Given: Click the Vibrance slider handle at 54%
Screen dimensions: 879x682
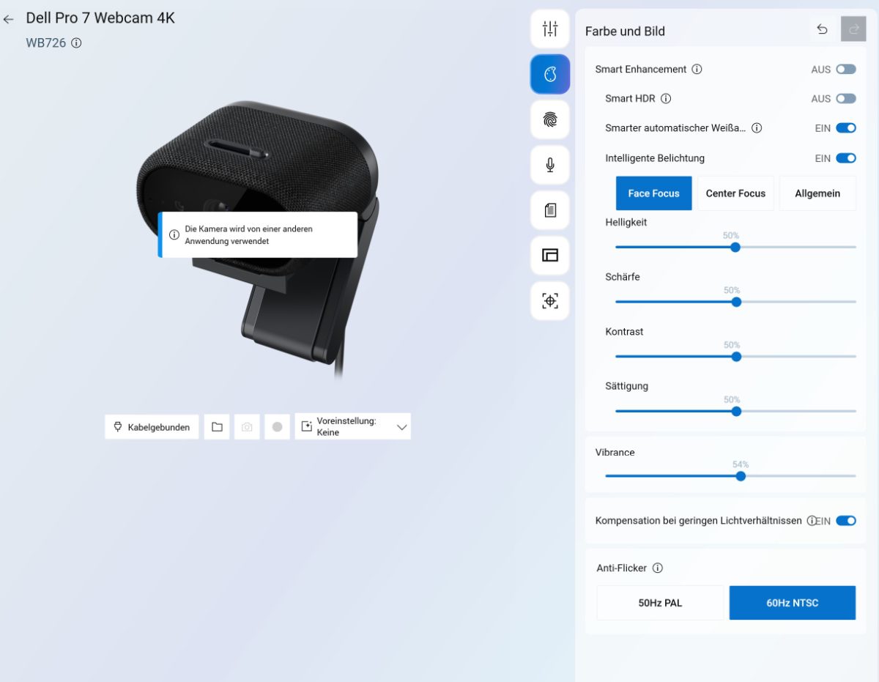Looking at the screenshot, I should [741, 475].
